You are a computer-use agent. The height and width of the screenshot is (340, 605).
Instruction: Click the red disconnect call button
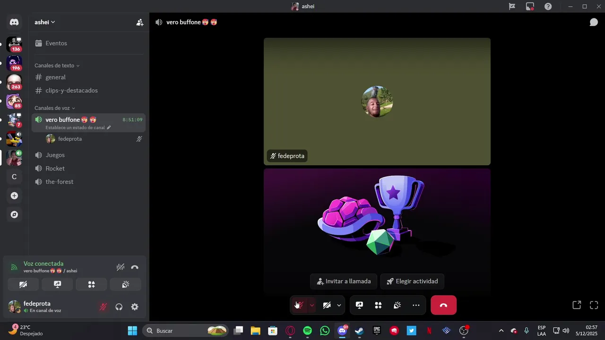click(443, 305)
